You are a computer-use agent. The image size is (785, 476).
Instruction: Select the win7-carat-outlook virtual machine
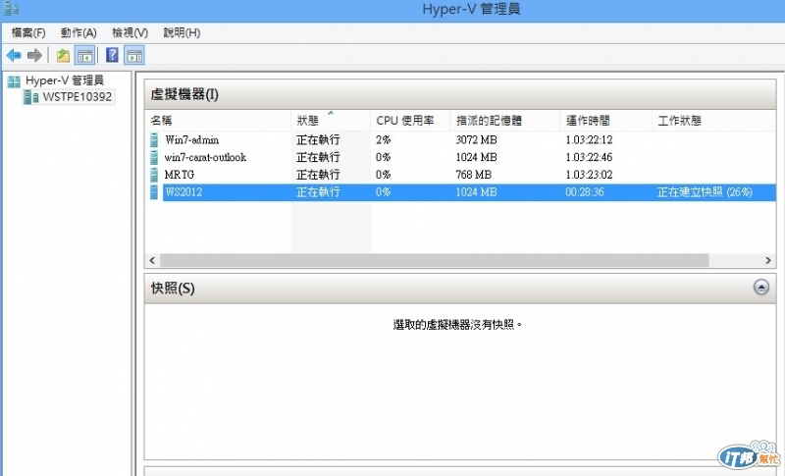click(205, 157)
